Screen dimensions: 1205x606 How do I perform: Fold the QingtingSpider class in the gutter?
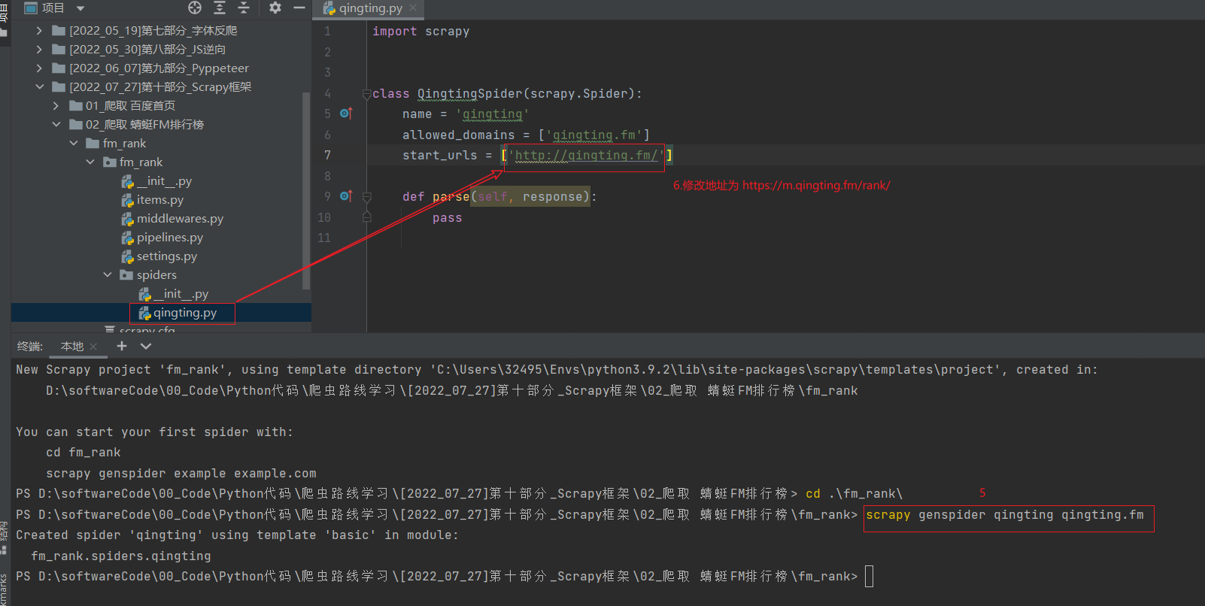point(366,94)
